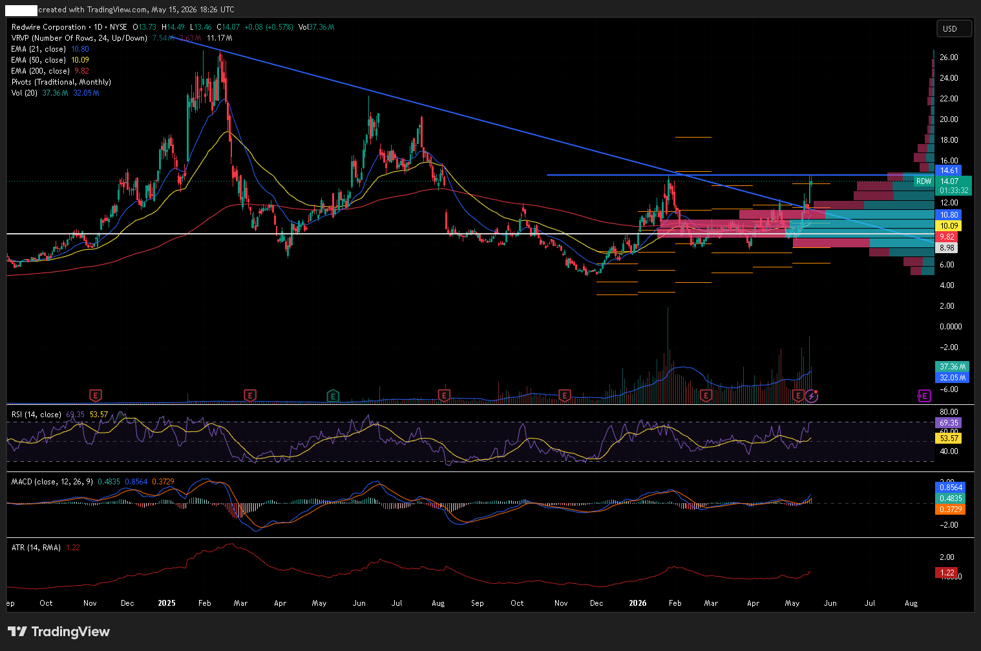The image size is (981, 651).
Task: Click the RDW price label tag
Action: click(923, 181)
